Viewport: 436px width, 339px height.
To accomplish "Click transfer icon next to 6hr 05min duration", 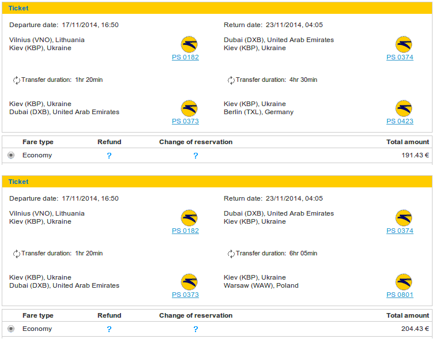I will click(x=231, y=254).
